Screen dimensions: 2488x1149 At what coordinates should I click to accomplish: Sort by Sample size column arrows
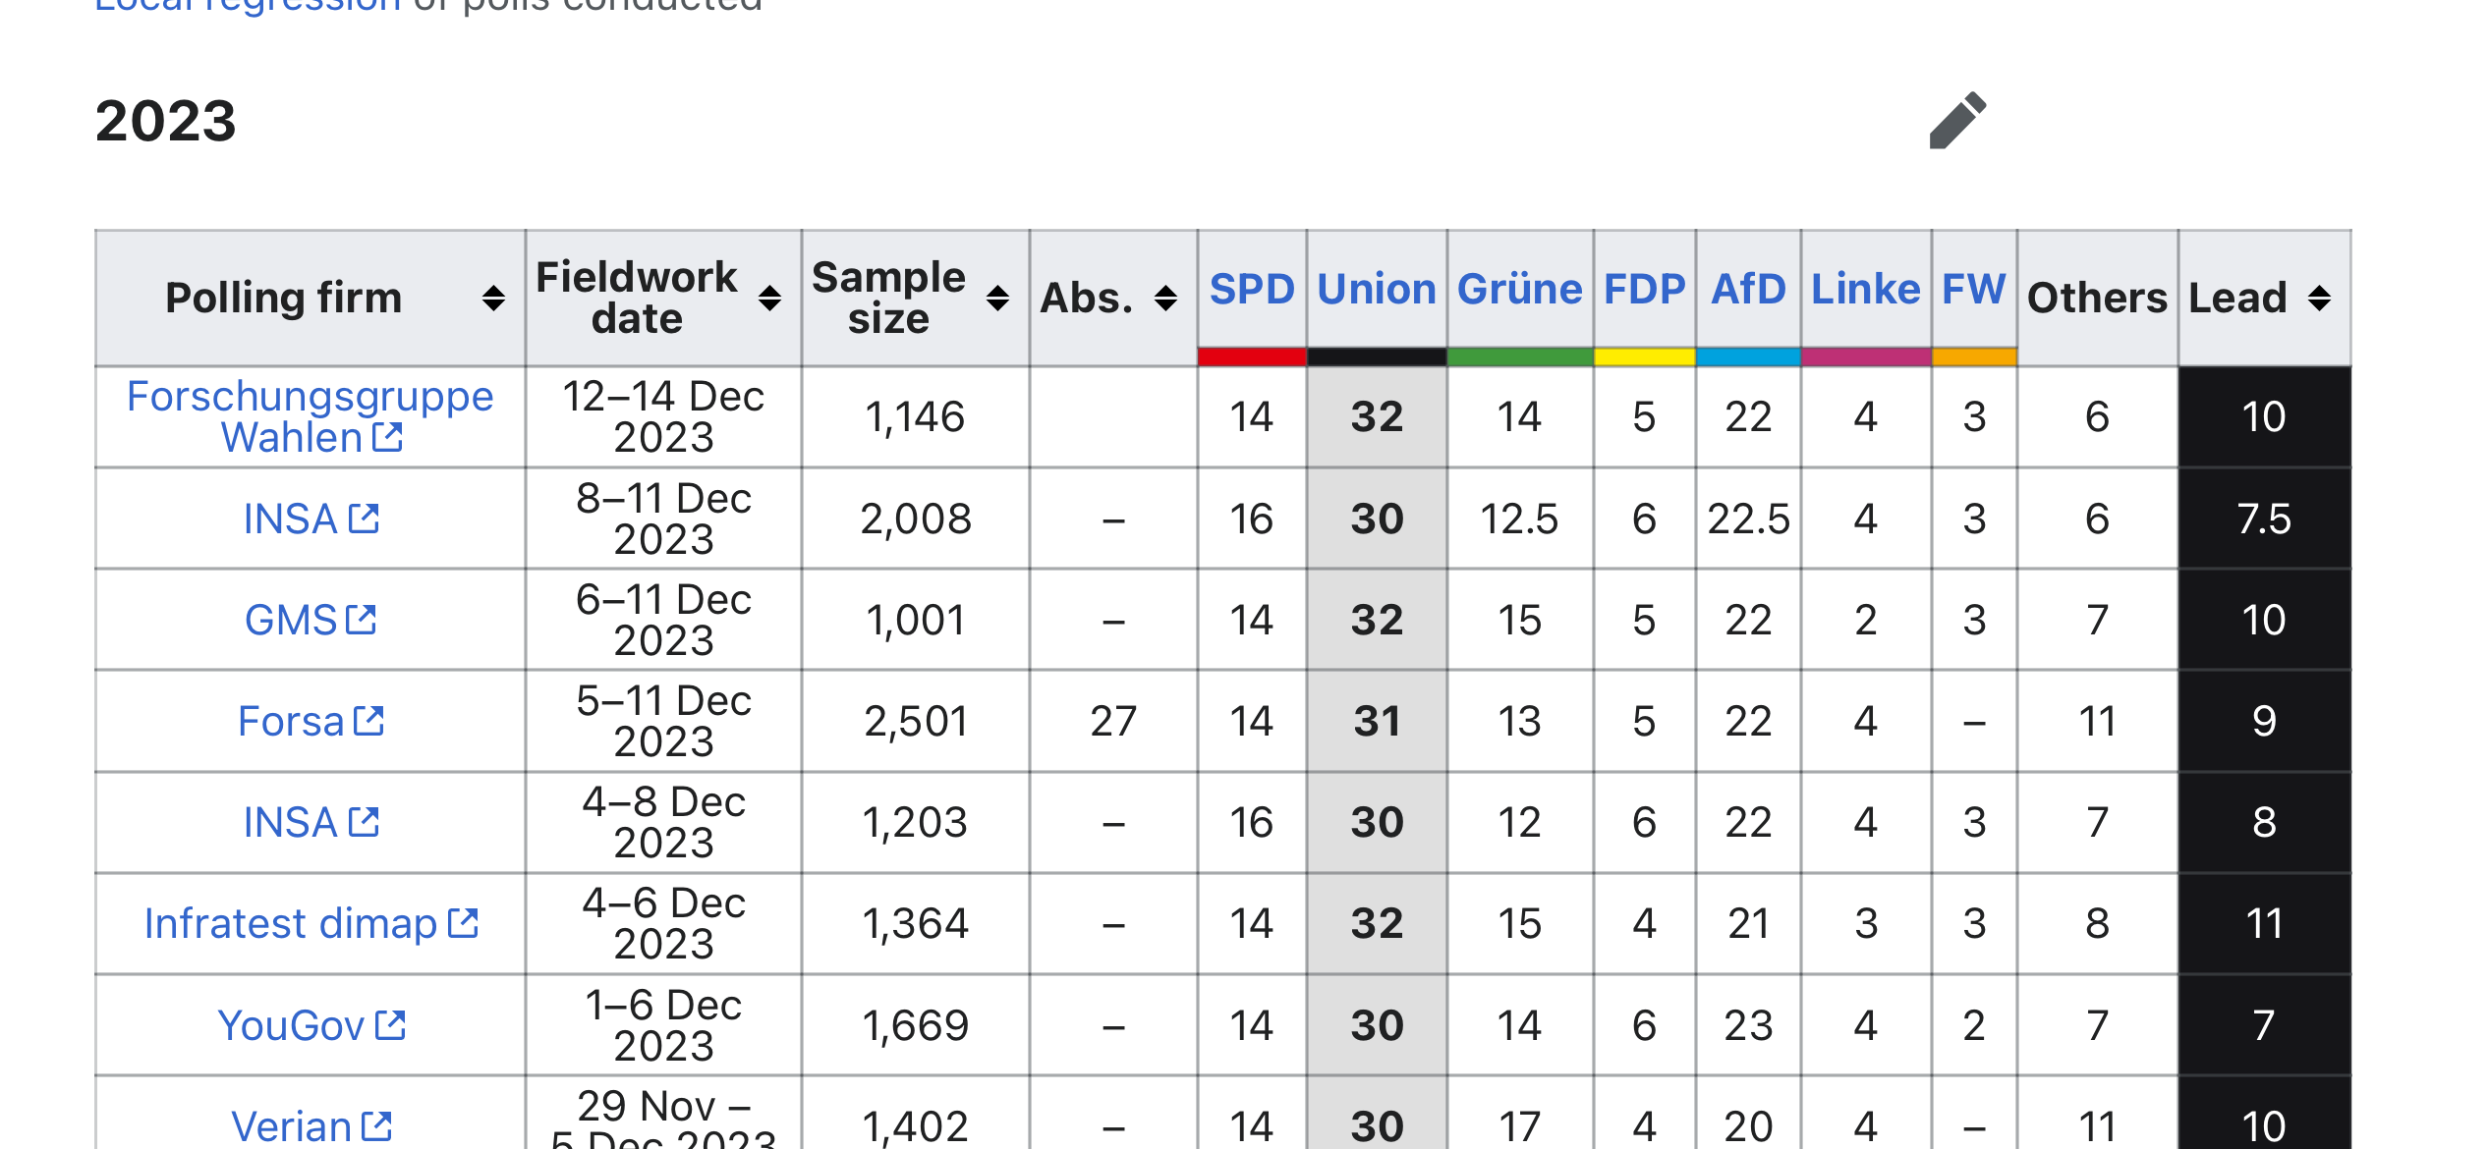coord(997,299)
